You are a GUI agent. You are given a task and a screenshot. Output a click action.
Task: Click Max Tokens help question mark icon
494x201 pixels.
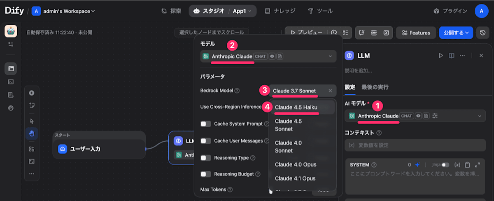point(230,189)
